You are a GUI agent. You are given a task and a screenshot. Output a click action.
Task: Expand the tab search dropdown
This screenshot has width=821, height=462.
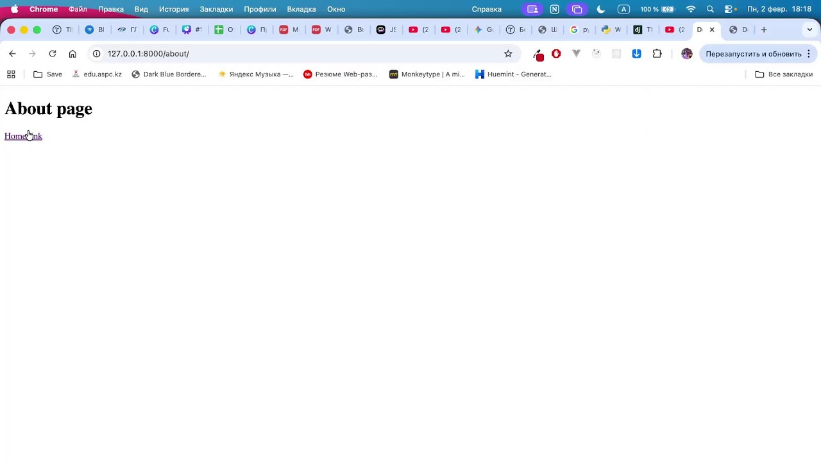809,30
